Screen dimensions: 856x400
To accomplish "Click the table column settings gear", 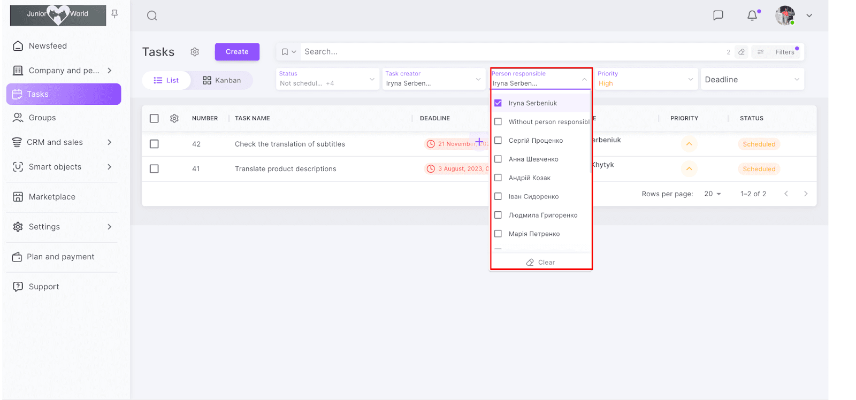I will point(174,118).
